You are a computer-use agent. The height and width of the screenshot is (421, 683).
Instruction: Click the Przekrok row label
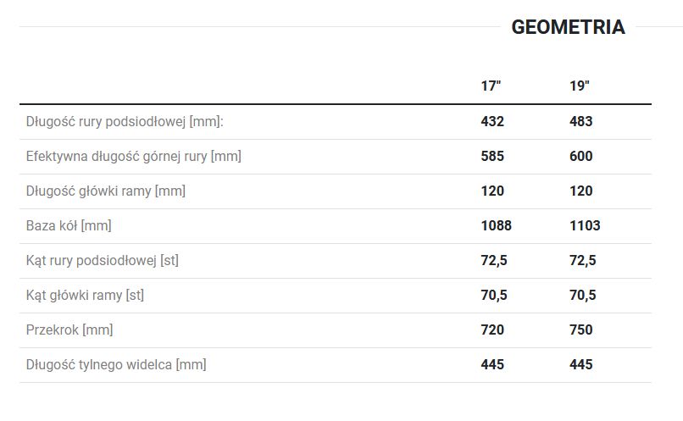point(69,330)
